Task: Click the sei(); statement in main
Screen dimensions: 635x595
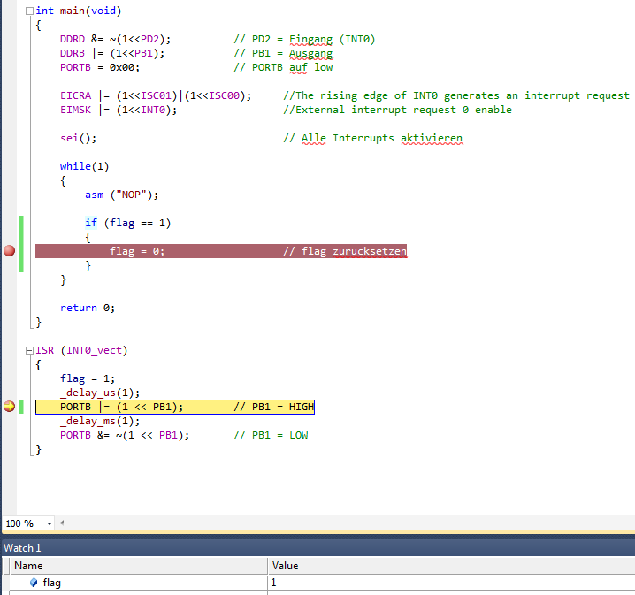Action: point(78,138)
